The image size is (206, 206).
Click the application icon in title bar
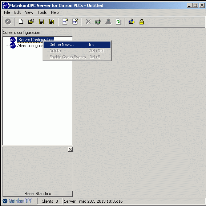tap(6, 5)
